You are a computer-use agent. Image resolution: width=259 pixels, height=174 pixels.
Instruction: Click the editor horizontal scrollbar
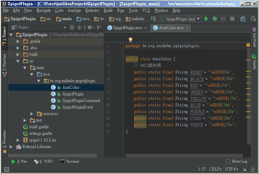[184, 156]
